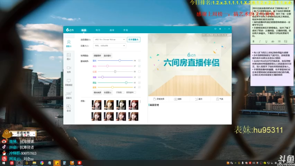
Task: Click the 恢复默认 restore default button
Action: click(108, 93)
